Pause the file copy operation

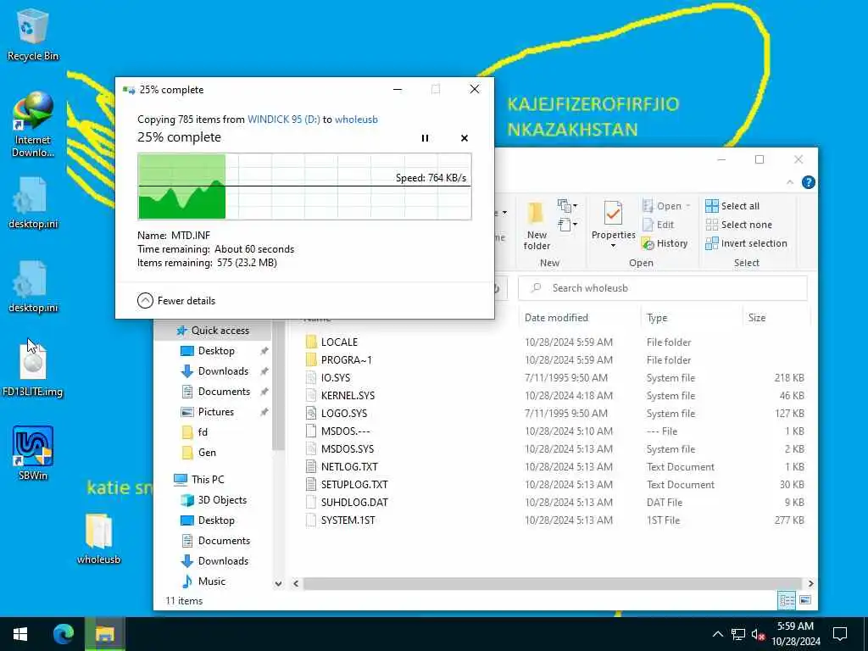425,138
